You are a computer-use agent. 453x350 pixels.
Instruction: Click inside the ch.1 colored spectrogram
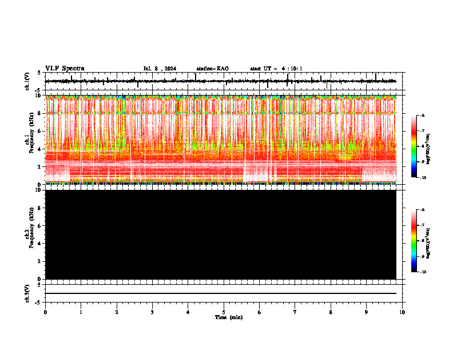(221, 140)
